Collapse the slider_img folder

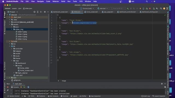12,29
